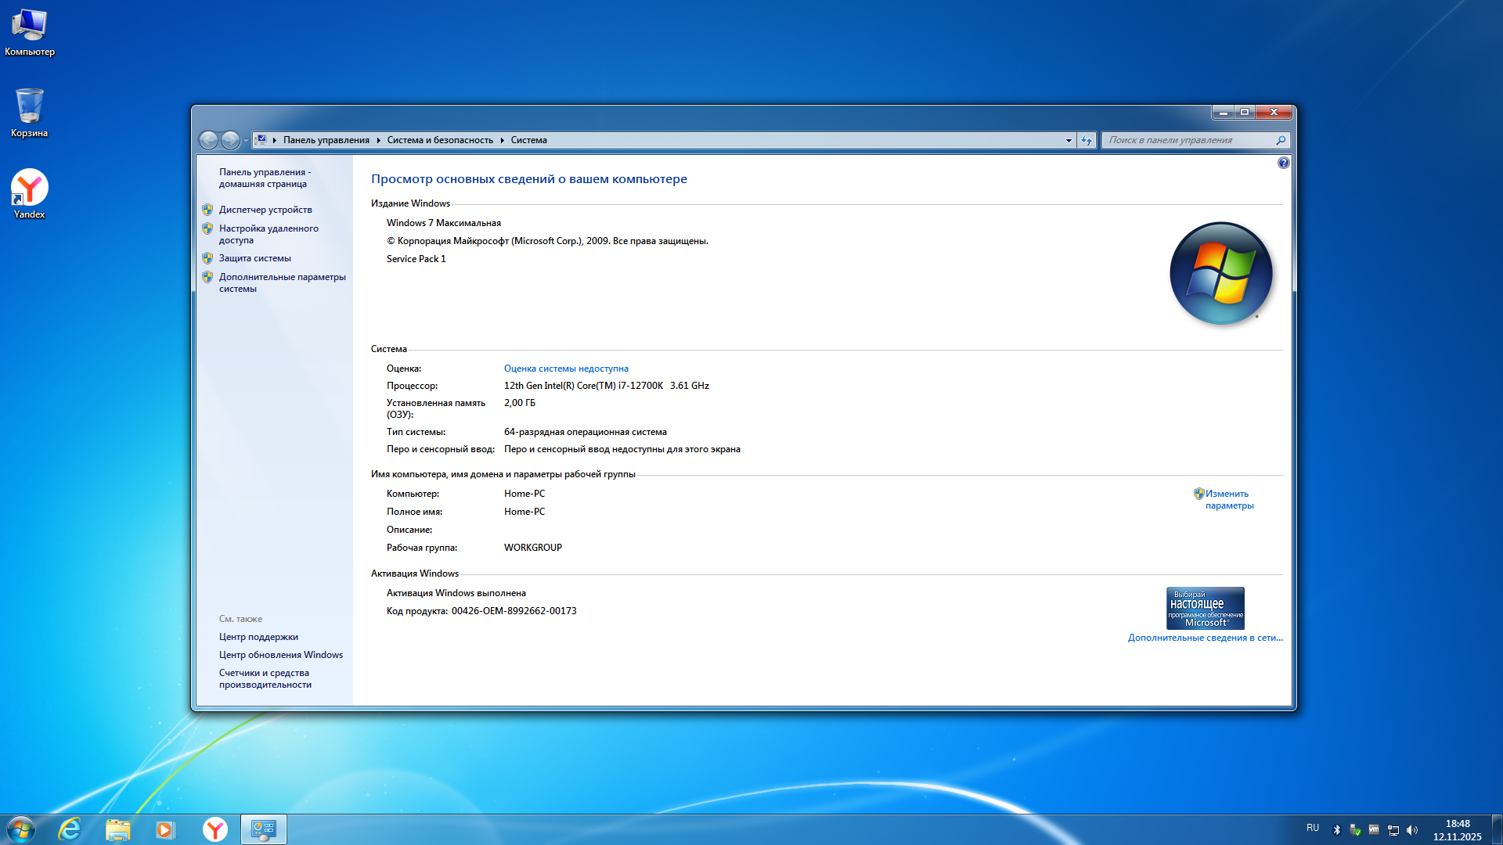Expand the address bar history dropdown

tap(1069, 140)
